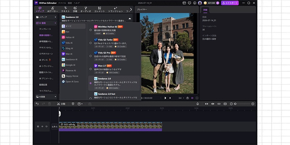This screenshot has height=145, width=290.
Task: Click the 分割 split scissors tool
Action: click(x=61, y=104)
